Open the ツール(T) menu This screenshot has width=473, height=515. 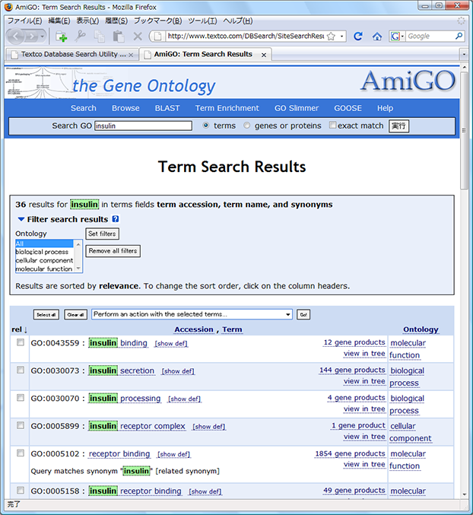coord(202,21)
